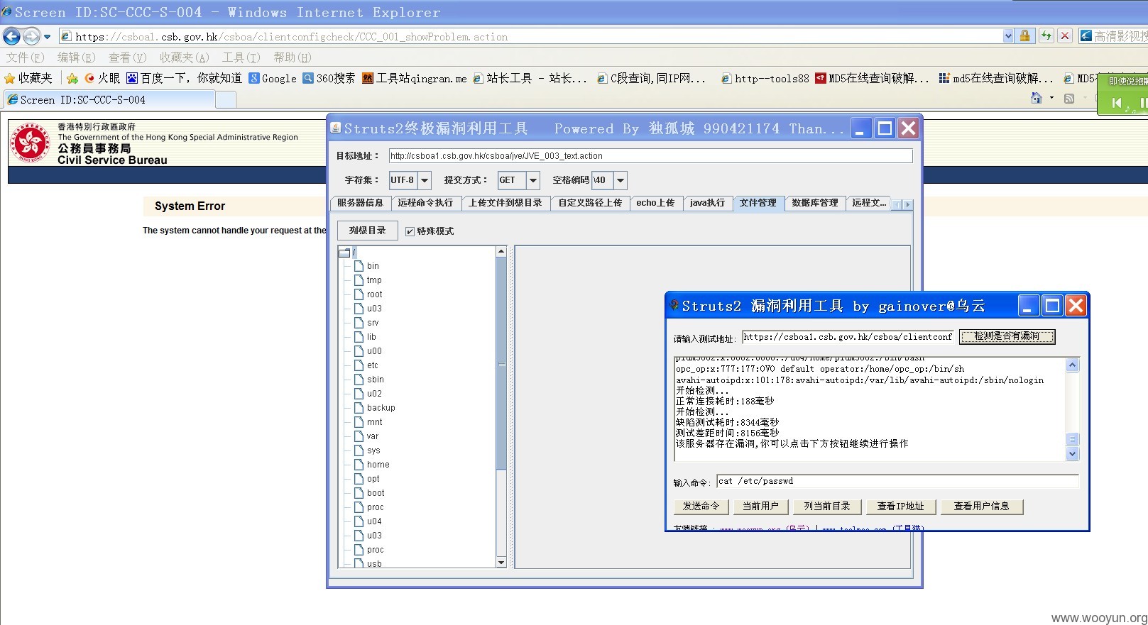Screen dimensions: 1148x625
Task: Click the 当前用户 button
Action: [760, 507]
